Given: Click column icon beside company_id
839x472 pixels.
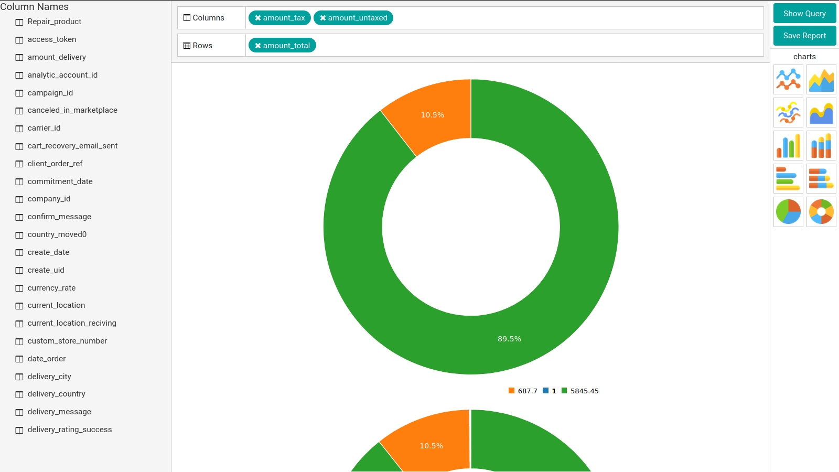Looking at the screenshot, I should click(19, 199).
